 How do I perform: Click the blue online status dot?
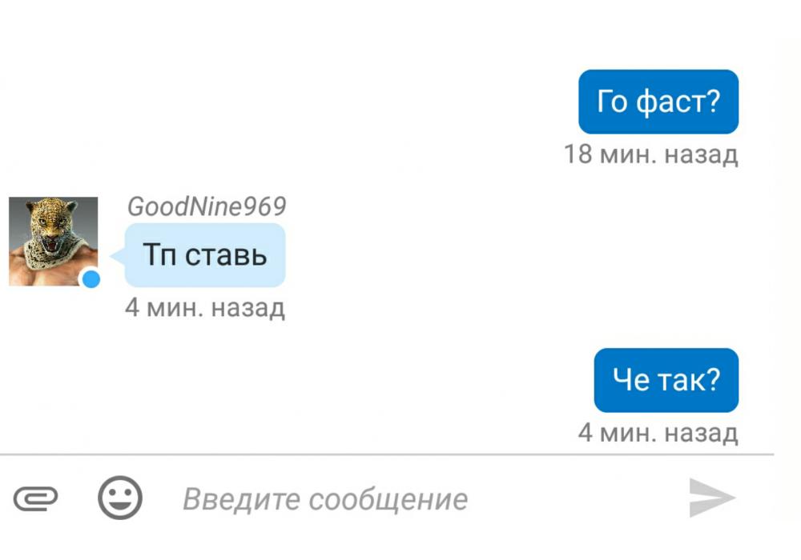pyautogui.click(x=91, y=278)
